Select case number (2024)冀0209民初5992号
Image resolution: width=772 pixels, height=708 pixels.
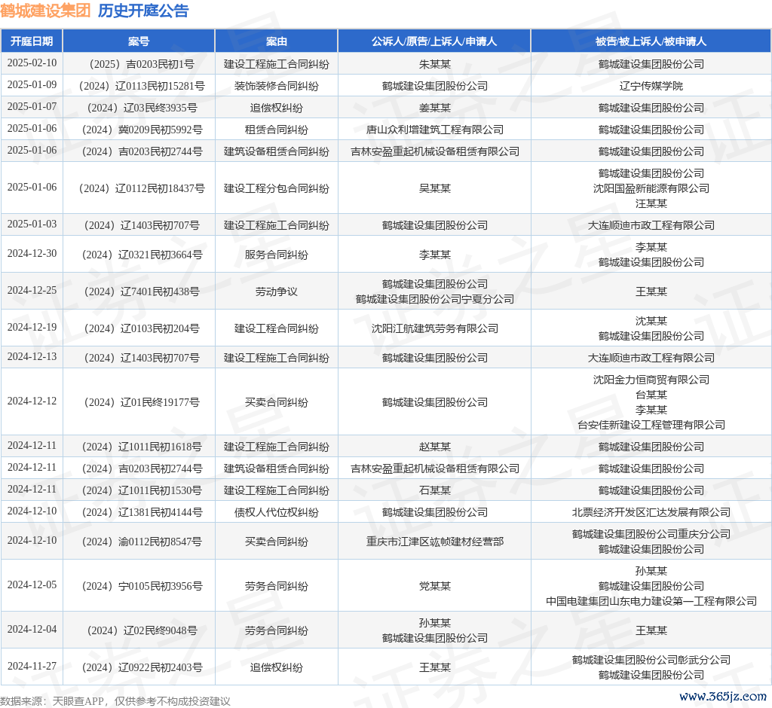[142, 130]
